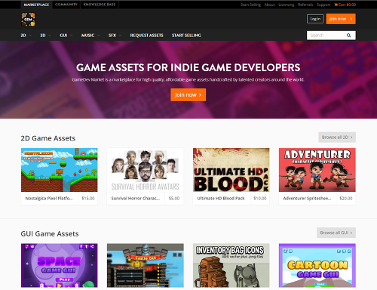
Task: Switch to the Knowledge Base tab
Action: pyautogui.click(x=100, y=5)
